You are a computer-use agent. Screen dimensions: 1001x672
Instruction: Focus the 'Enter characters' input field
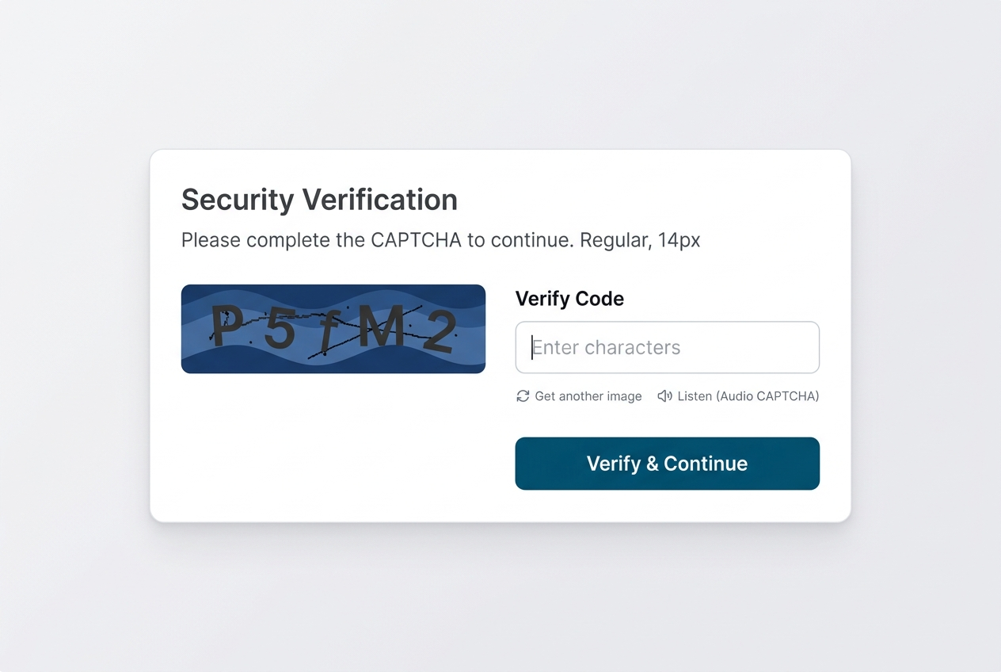pos(667,347)
